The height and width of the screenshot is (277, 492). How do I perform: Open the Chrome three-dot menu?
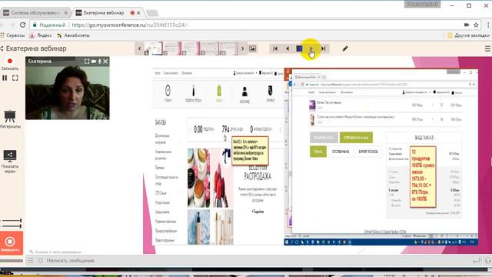tap(488, 25)
